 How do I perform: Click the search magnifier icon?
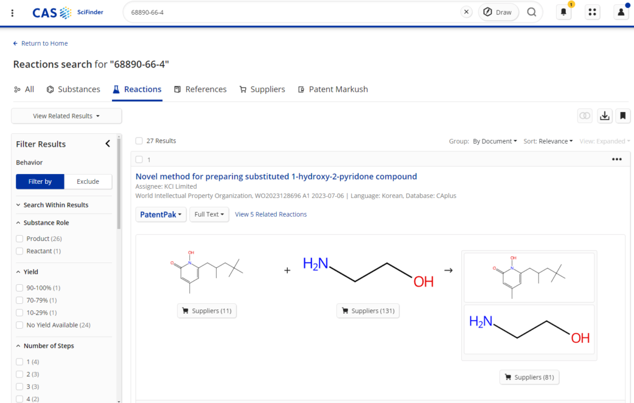(531, 12)
